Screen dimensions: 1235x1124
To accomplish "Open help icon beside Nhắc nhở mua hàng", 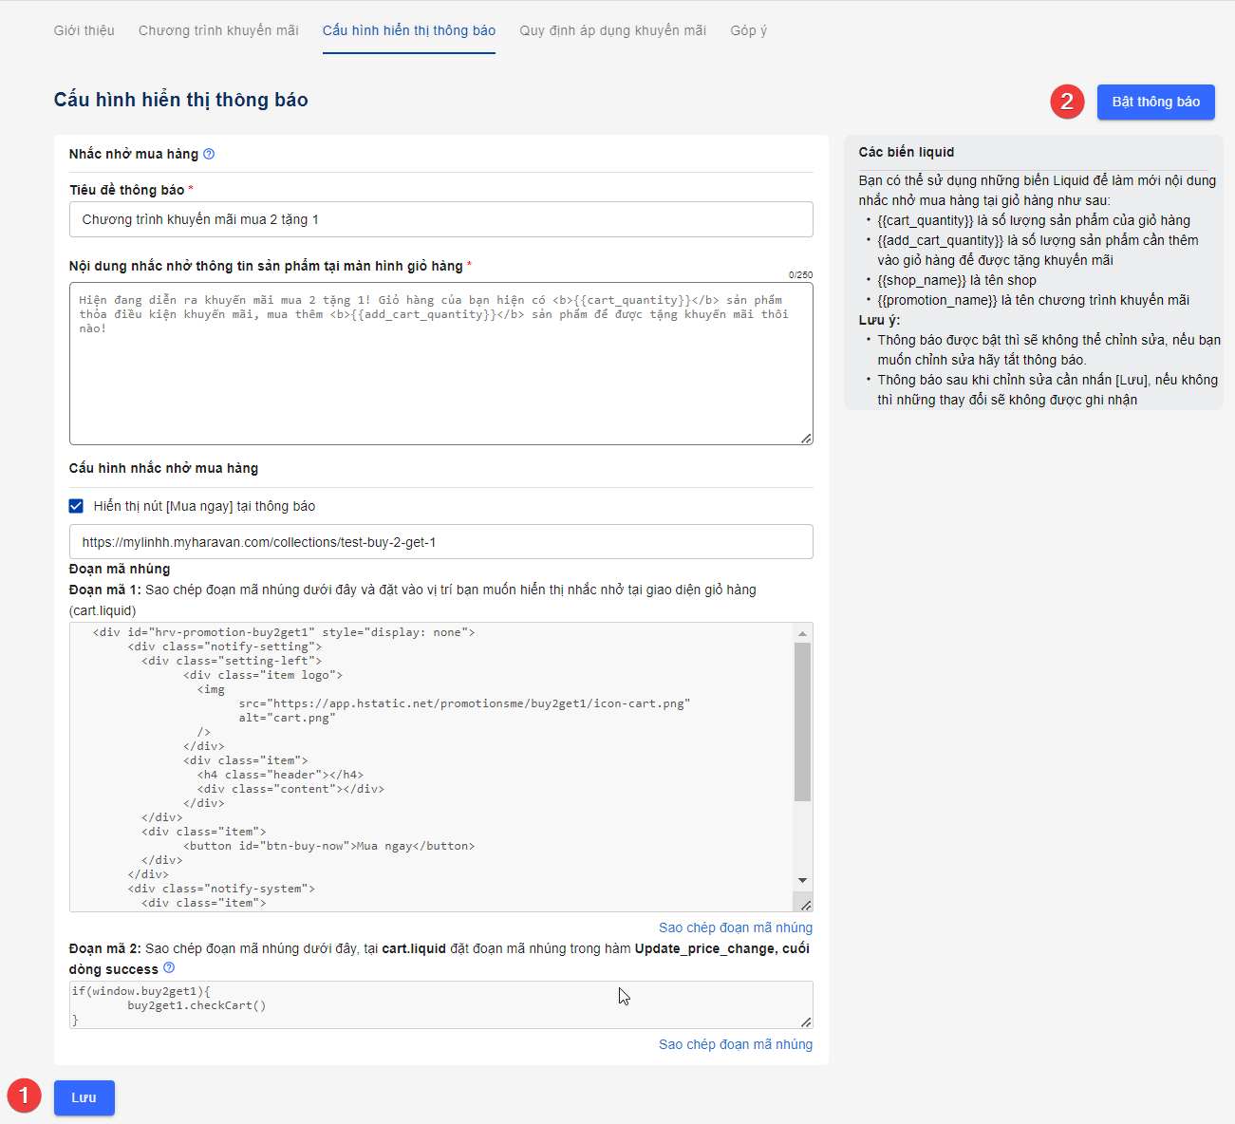I will click(x=209, y=154).
